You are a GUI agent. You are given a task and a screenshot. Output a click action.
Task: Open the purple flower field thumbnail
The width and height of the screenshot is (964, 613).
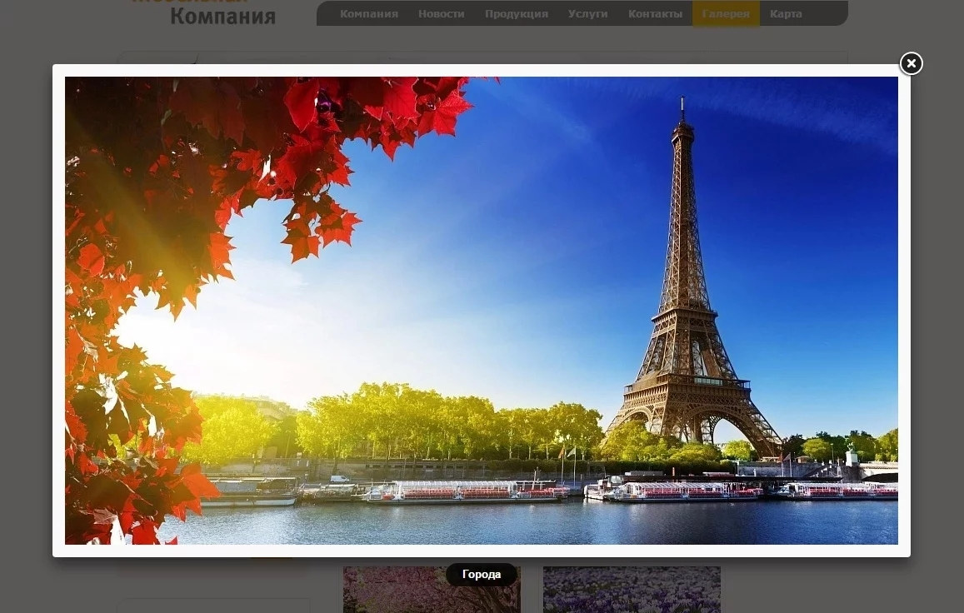(632, 591)
